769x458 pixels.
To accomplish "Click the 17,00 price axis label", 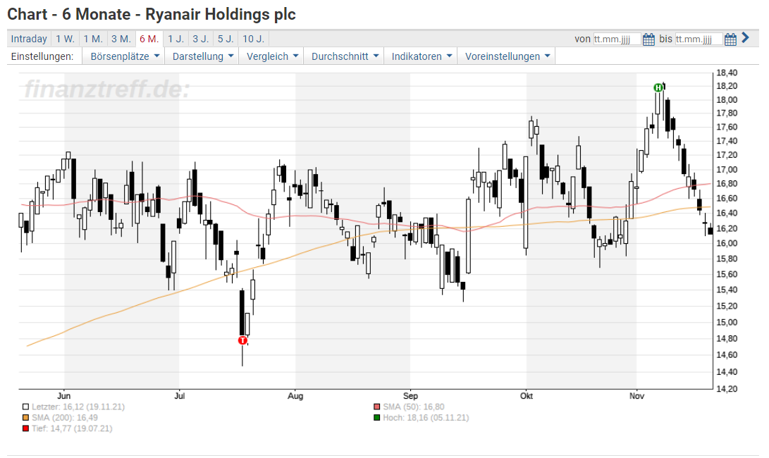I will coord(727,170).
